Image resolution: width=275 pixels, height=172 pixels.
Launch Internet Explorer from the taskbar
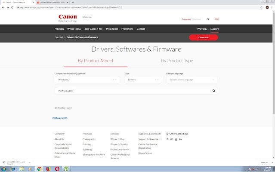coord(12,169)
